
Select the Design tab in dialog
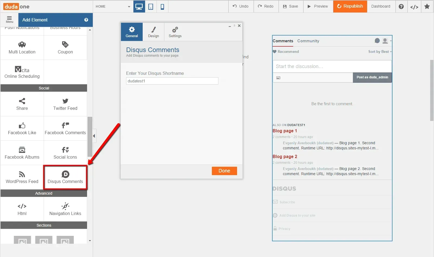tap(154, 32)
